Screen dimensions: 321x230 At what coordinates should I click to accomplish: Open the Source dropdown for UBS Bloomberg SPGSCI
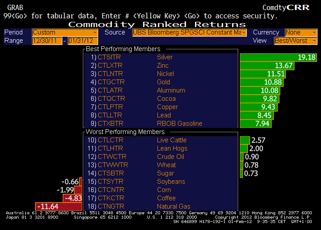189,33
